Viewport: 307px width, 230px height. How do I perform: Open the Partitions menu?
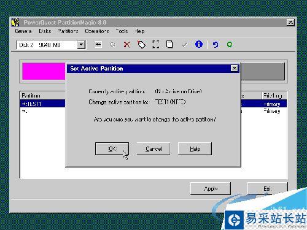[x=68, y=31]
